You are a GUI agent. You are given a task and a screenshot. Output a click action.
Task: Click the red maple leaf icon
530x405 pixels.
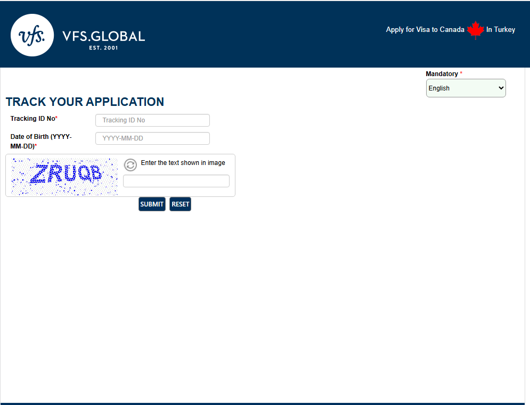click(475, 30)
